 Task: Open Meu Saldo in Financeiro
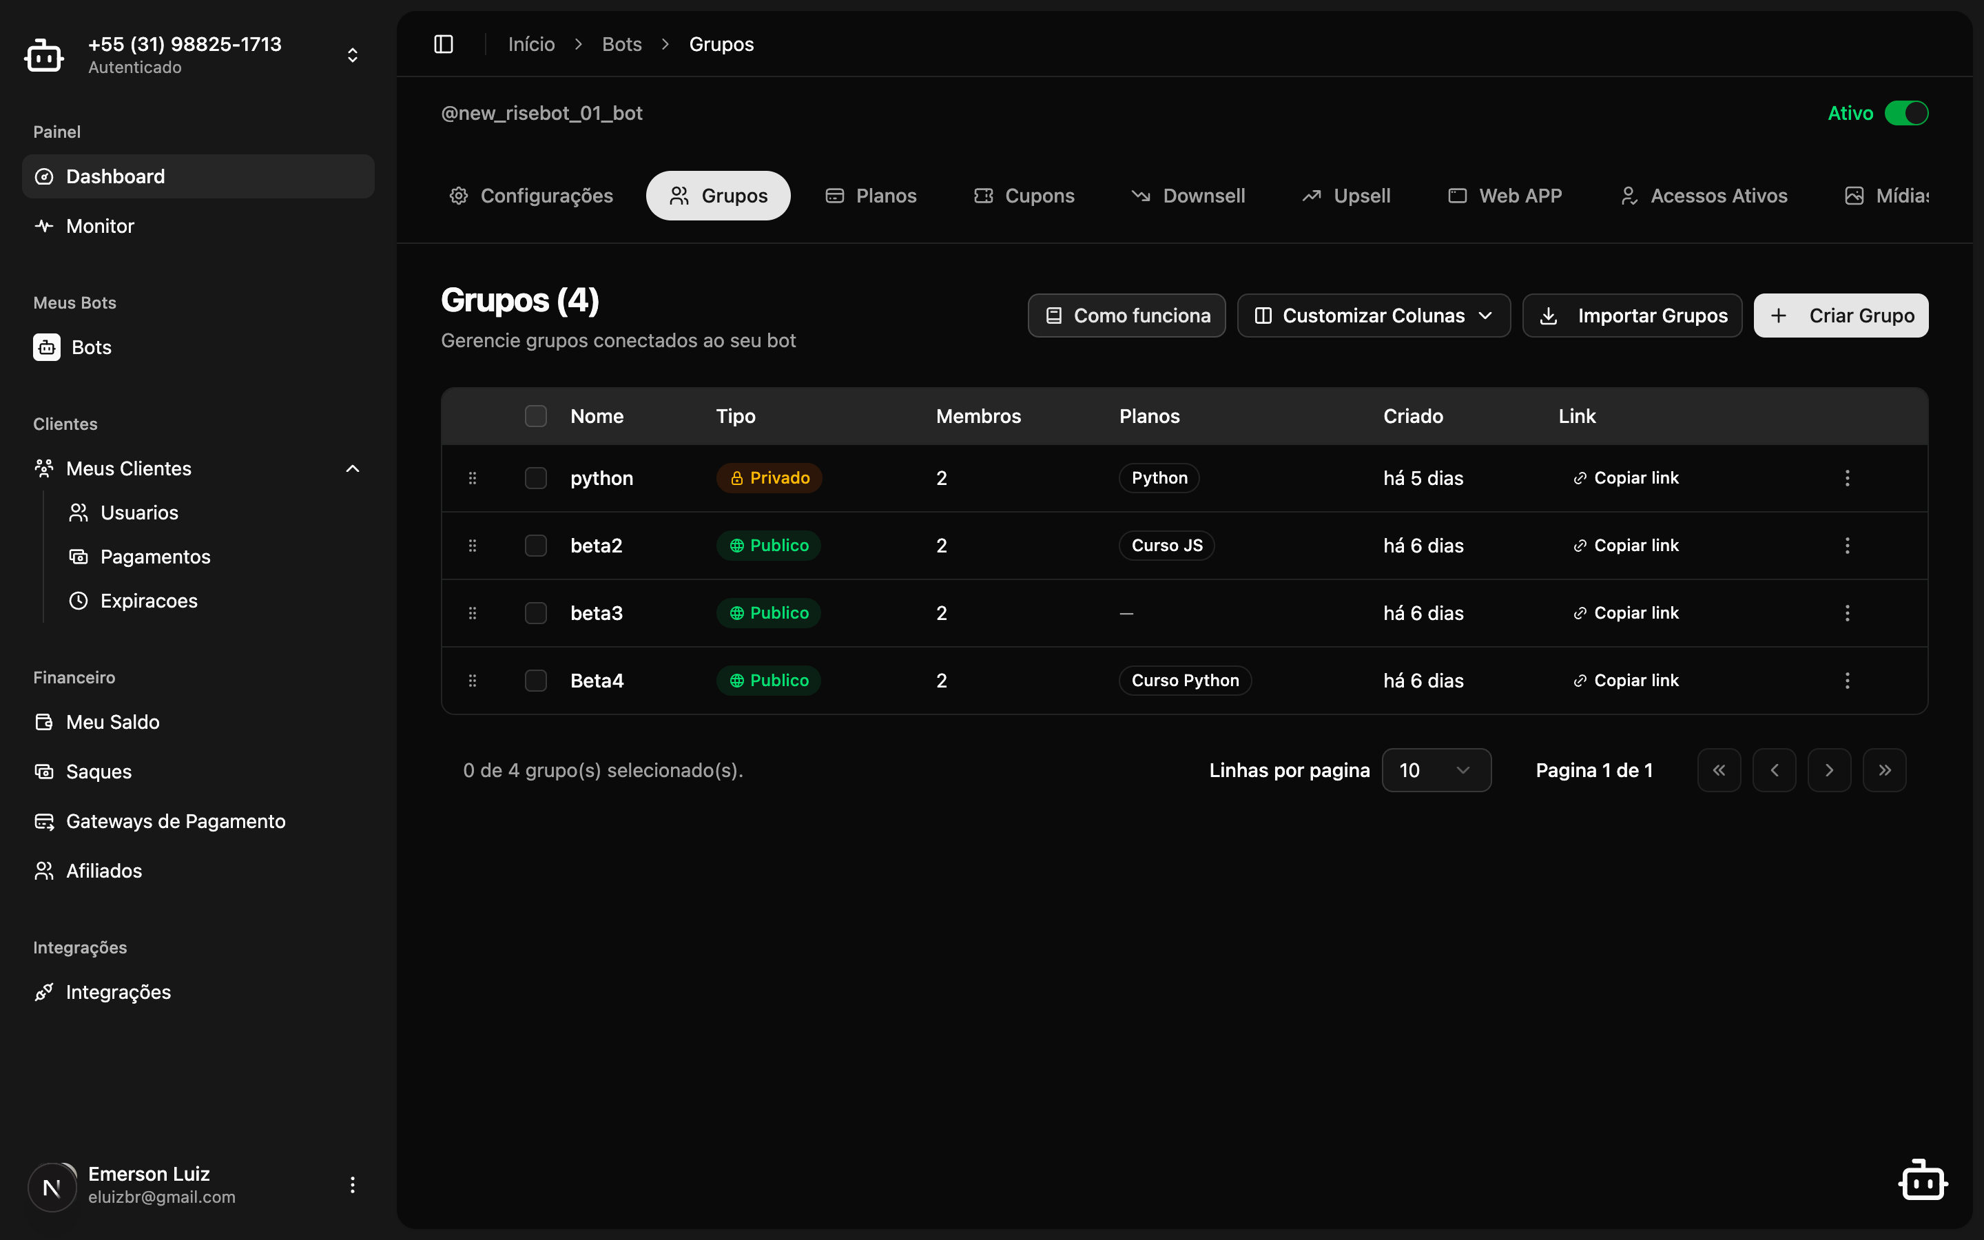(x=198, y=723)
